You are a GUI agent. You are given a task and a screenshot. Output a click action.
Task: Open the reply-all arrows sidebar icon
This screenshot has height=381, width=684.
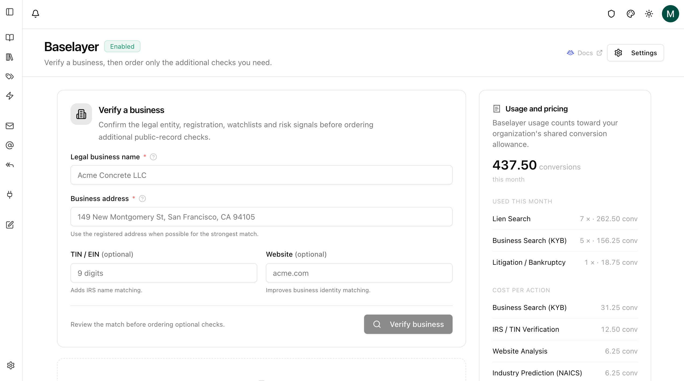(x=10, y=165)
